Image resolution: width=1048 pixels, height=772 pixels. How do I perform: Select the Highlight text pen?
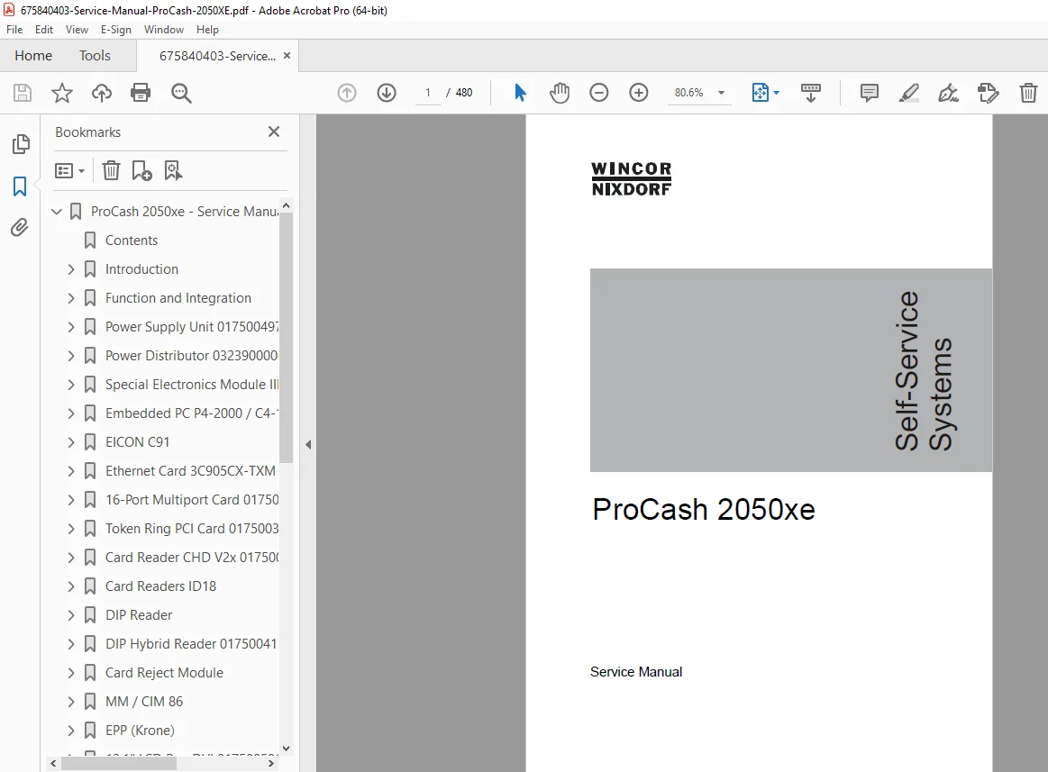pos(908,92)
